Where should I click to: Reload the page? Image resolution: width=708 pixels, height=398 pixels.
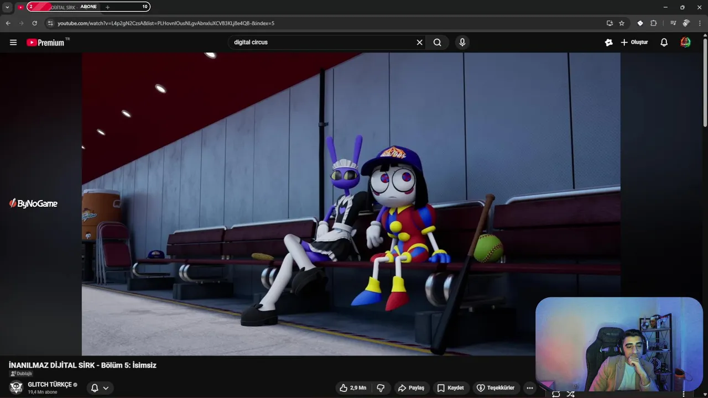point(34,23)
